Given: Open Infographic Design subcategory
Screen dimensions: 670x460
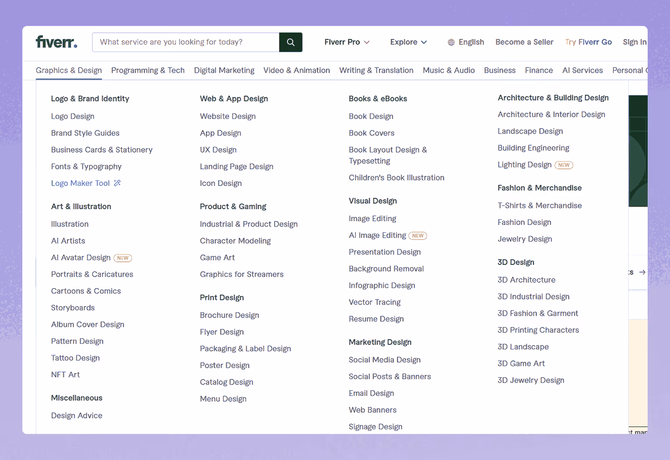Looking at the screenshot, I should [382, 285].
